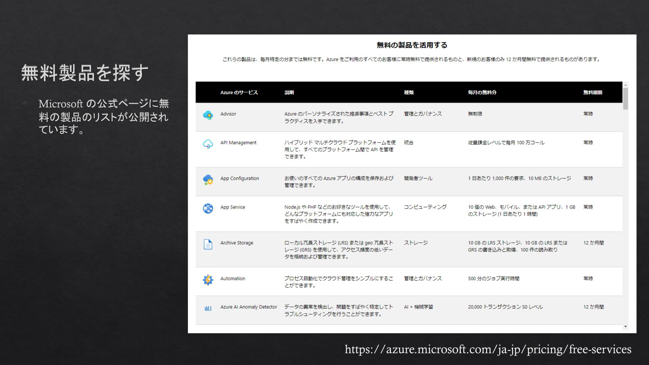Click the API Management cloud icon
Image resolution: width=649 pixels, height=365 pixels.
[x=208, y=144]
